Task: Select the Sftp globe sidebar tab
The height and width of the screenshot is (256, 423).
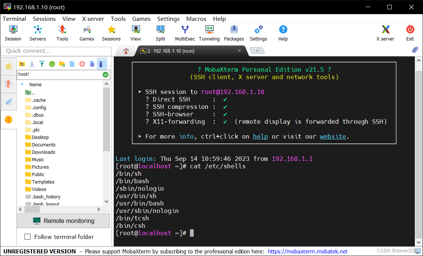Action: pos(9,120)
